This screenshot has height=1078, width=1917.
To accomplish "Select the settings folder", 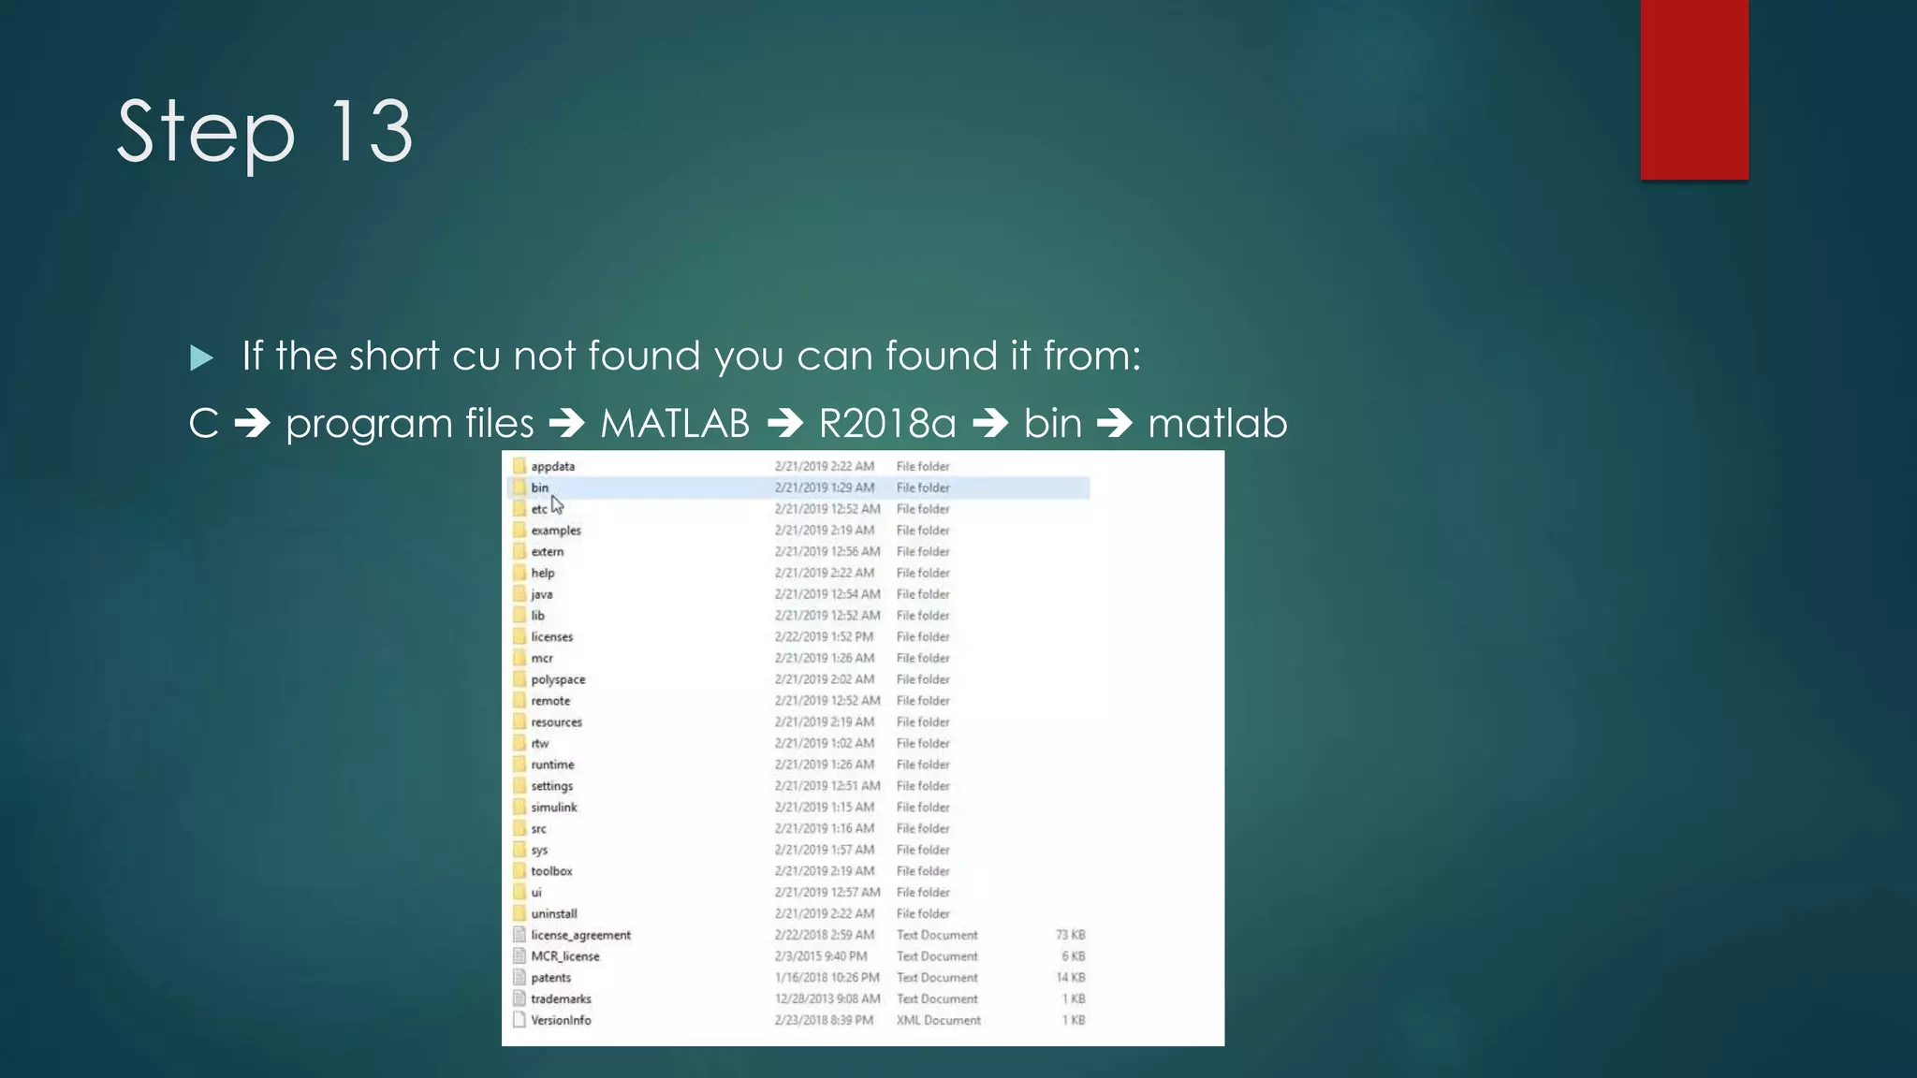I will point(551,786).
